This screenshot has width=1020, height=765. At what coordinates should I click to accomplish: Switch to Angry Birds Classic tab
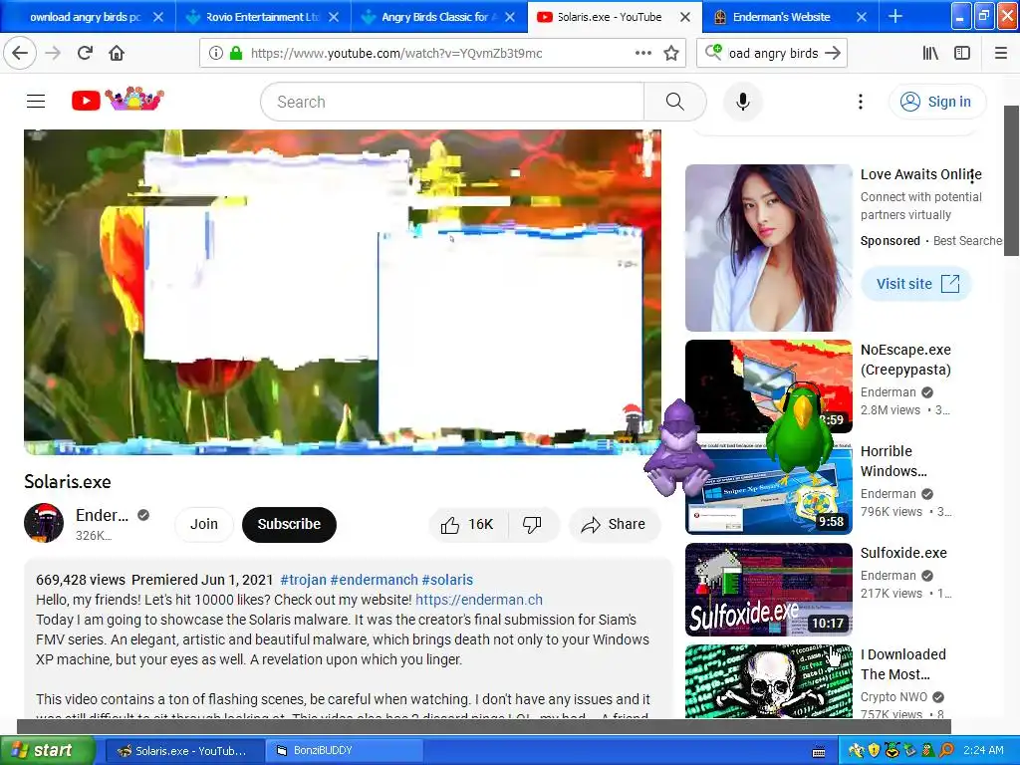(x=439, y=17)
